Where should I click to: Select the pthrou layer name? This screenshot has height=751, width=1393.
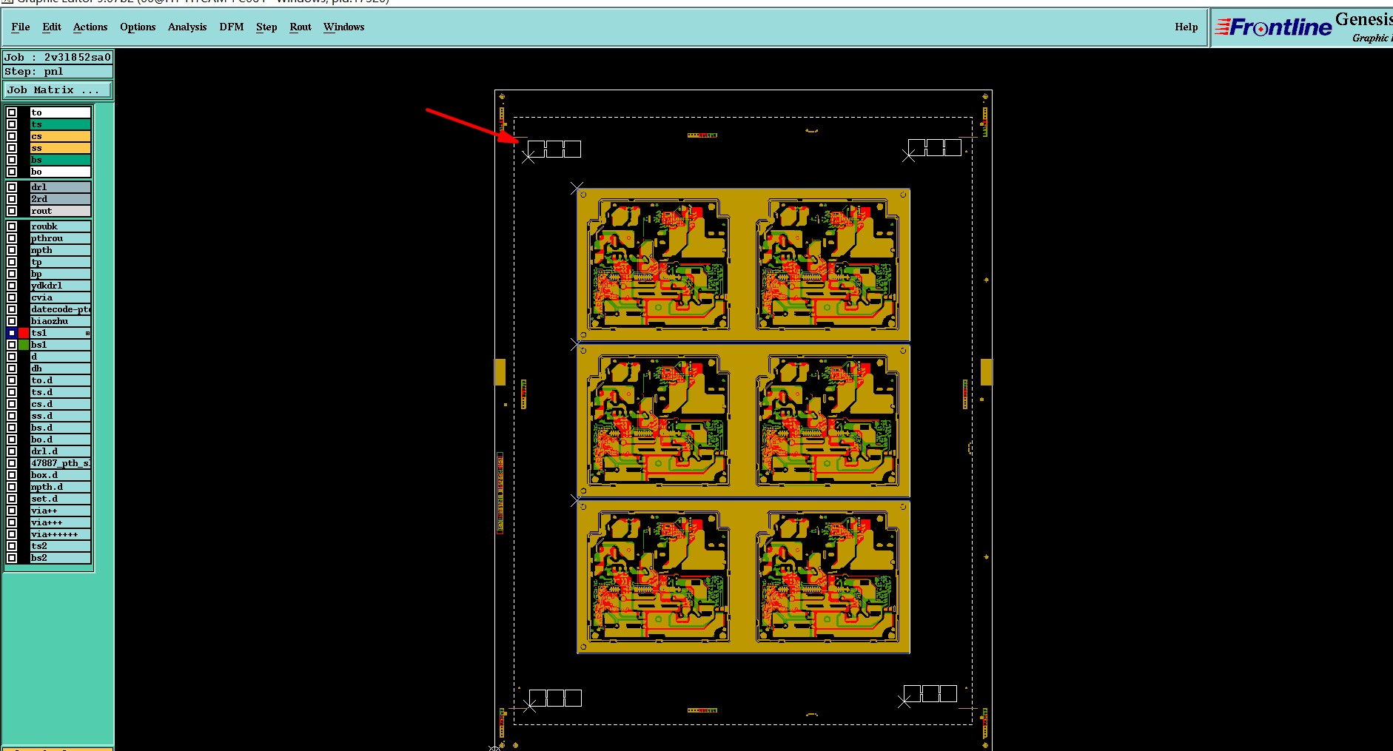(x=60, y=238)
